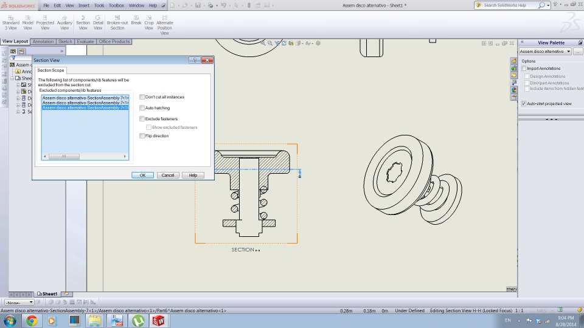
Task: Activate the Section View tool
Action: point(83,22)
